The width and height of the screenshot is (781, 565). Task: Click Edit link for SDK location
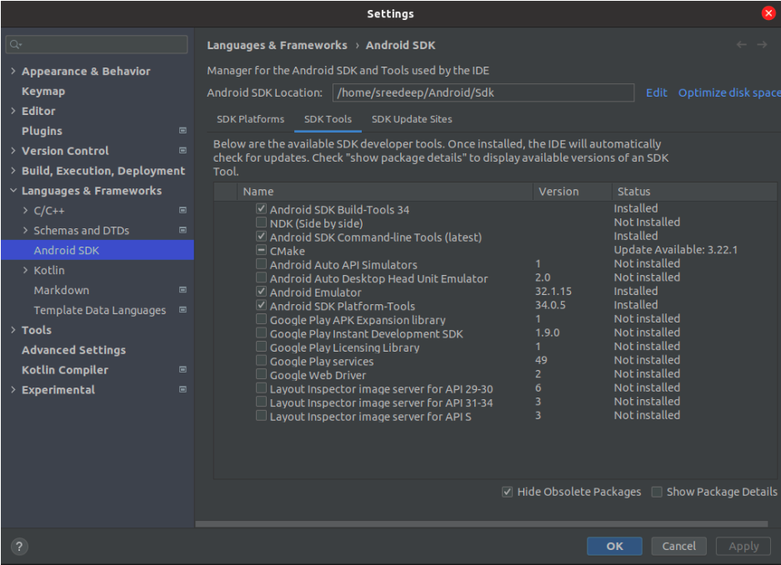click(657, 92)
